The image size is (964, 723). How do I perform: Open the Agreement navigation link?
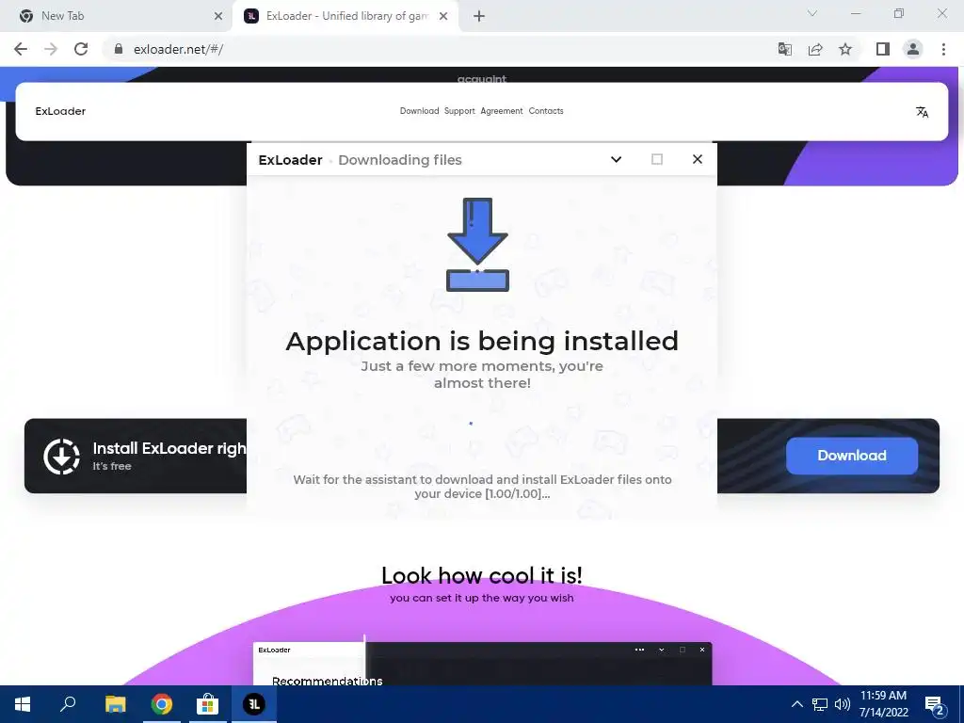(x=502, y=111)
